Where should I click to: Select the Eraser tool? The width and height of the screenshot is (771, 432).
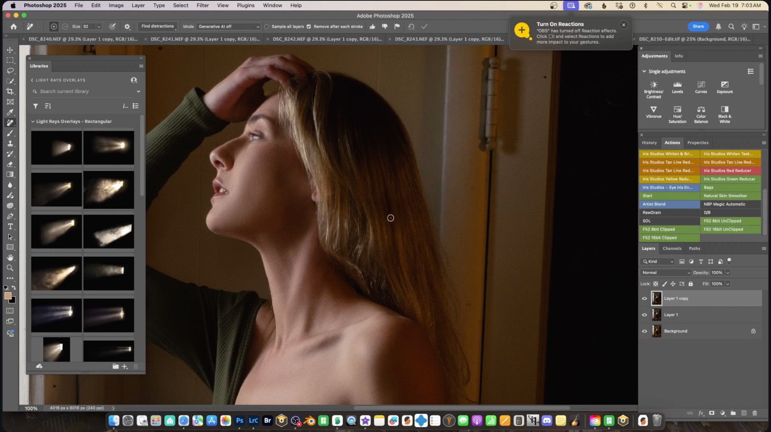[x=10, y=164]
